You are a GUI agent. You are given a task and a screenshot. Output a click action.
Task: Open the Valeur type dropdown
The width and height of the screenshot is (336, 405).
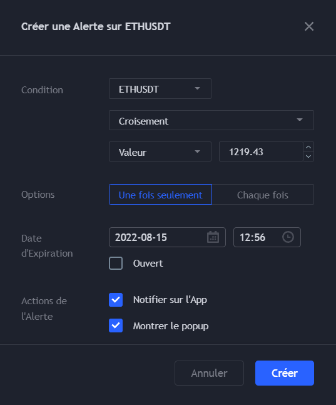[160, 151]
